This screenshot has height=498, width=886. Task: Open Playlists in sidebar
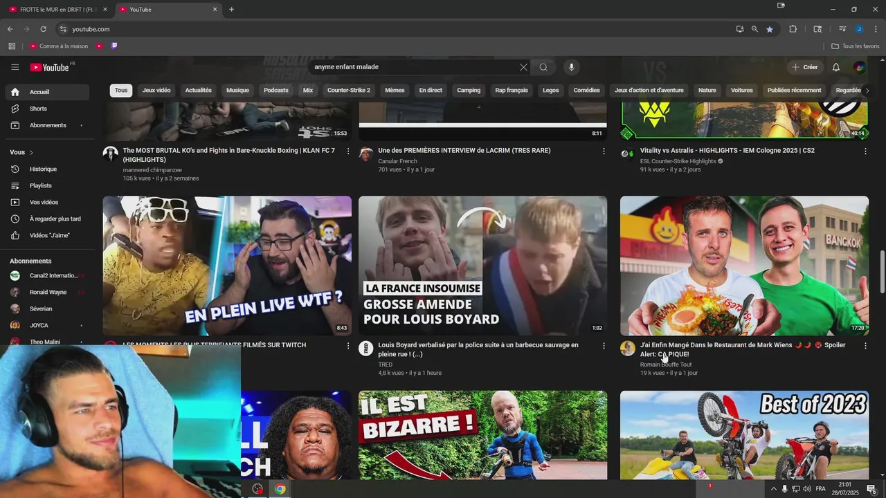47,185
